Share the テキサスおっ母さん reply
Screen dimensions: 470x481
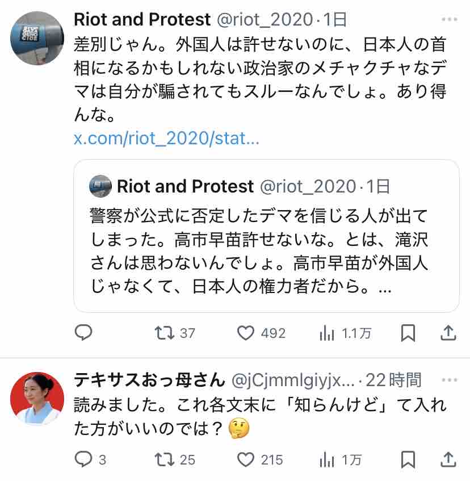click(448, 459)
